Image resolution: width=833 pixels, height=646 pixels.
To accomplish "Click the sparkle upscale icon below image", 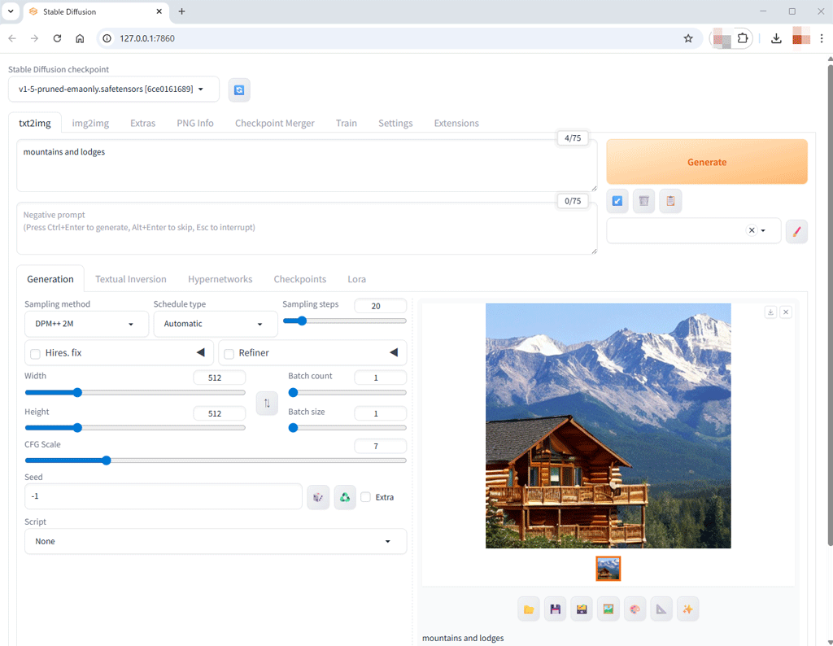I will [687, 609].
